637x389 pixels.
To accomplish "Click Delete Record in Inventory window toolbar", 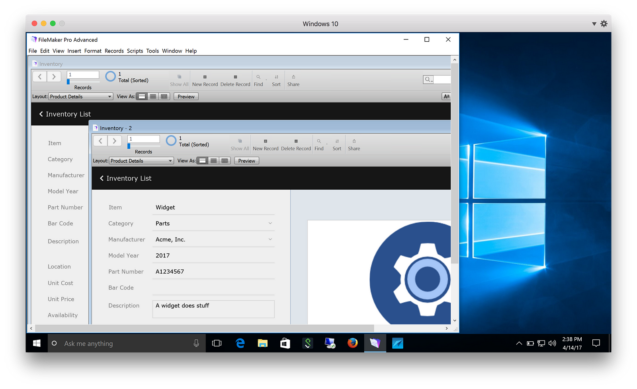I will 235,81.
